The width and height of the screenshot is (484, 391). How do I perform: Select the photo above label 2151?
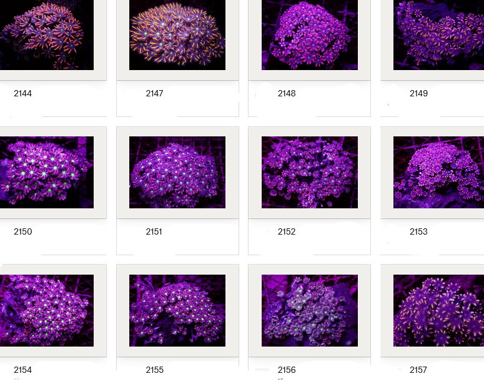[x=177, y=172]
